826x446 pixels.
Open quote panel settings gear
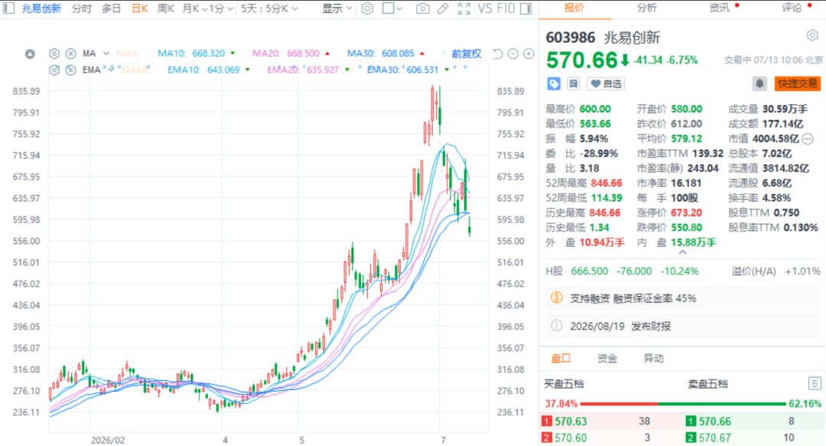[812, 35]
